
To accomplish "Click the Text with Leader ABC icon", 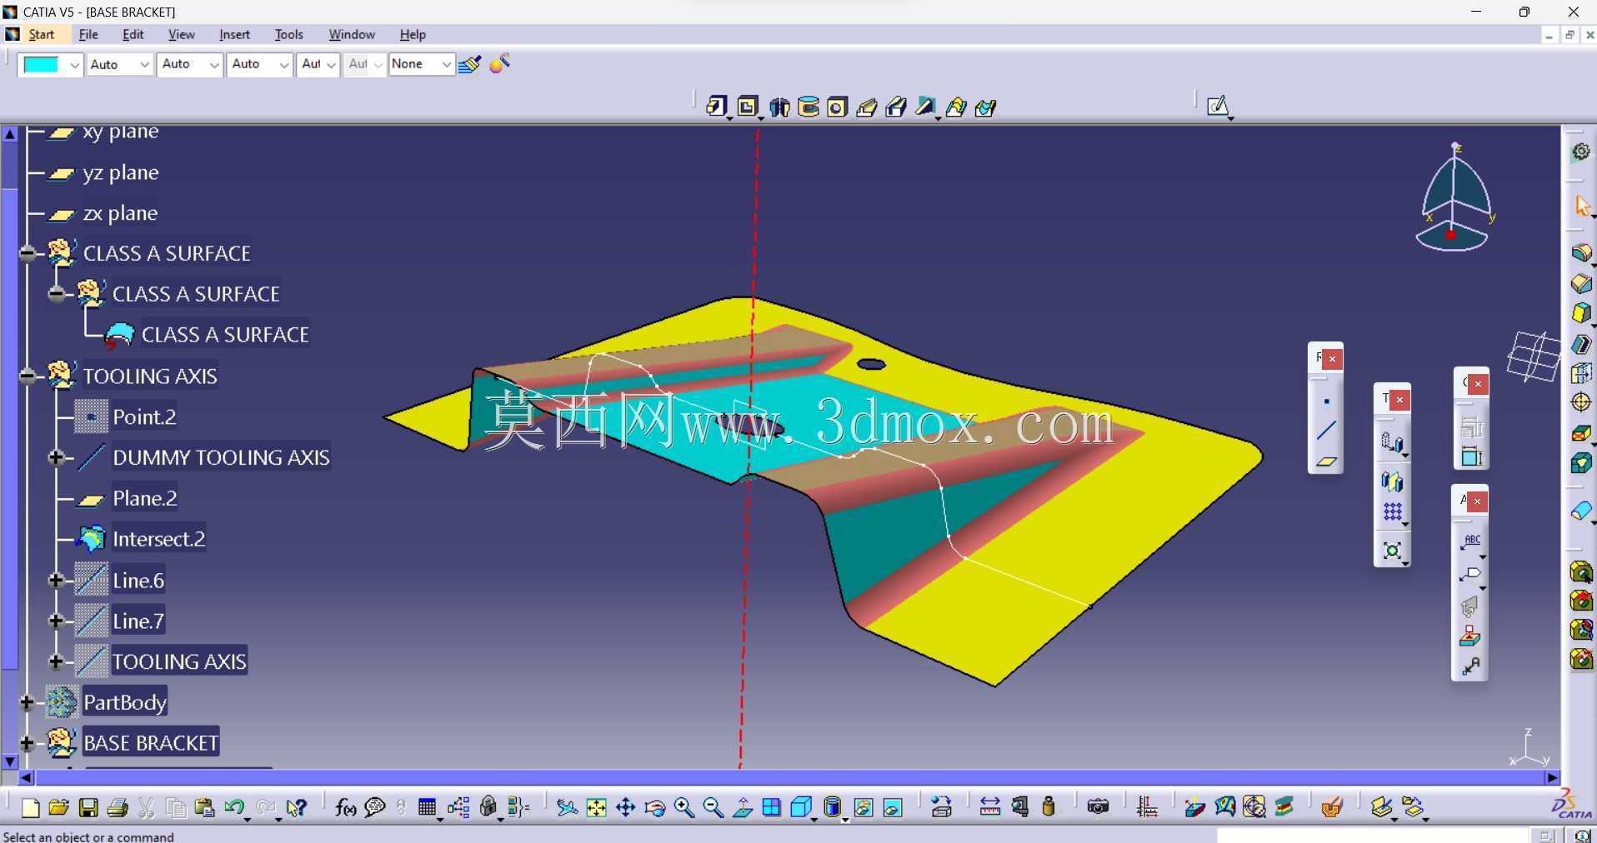I will coord(1471,542).
